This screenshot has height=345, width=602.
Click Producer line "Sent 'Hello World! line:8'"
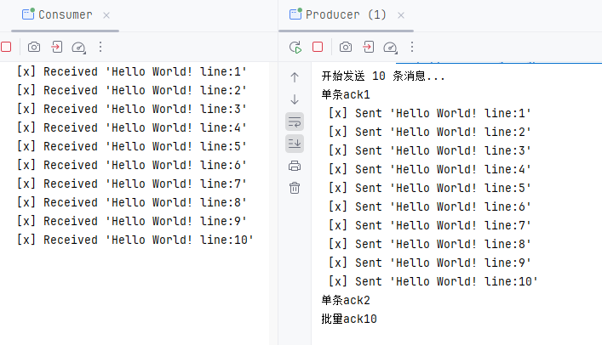pyautogui.click(x=430, y=244)
